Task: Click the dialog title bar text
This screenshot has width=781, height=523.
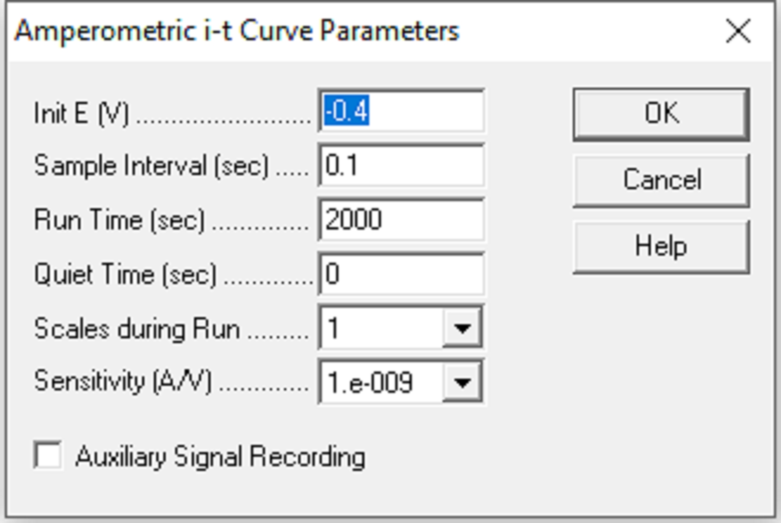Action: click(x=237, y=31)
